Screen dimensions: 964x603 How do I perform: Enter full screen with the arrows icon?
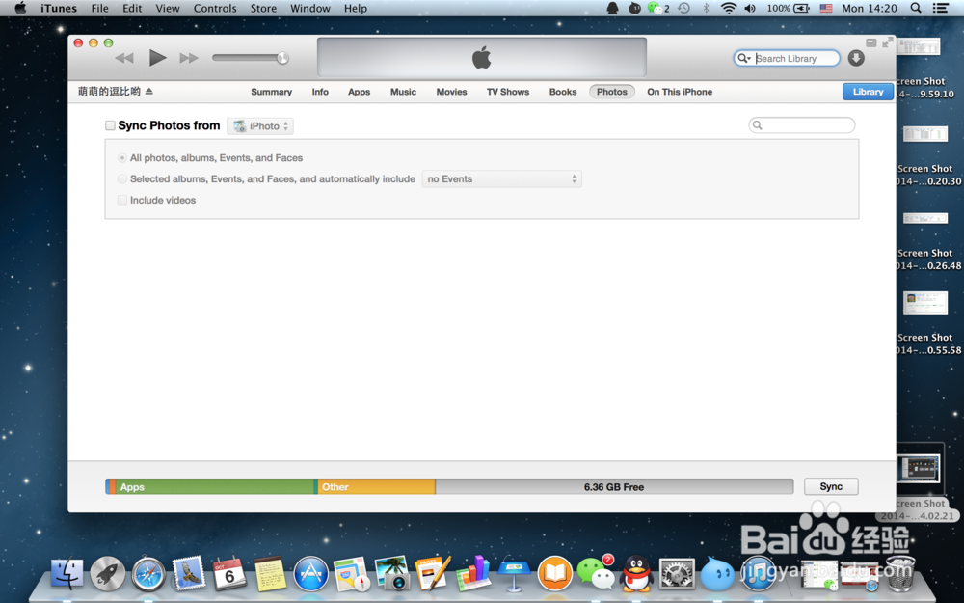pyautogui.click(x=887, y=42)
